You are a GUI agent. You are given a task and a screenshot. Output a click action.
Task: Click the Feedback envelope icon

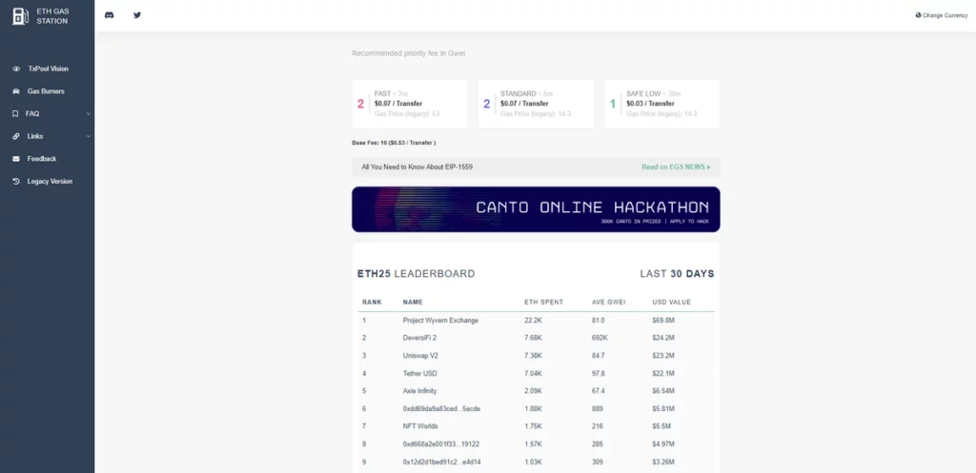16,159
